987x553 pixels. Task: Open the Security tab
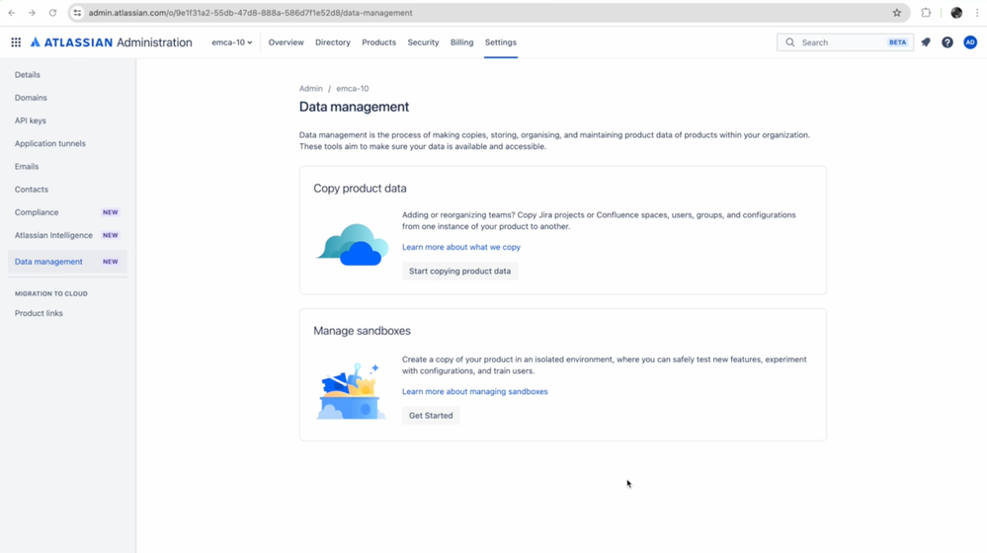(x=423, y=42)
